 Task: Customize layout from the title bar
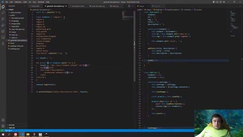tap(224, 2)
